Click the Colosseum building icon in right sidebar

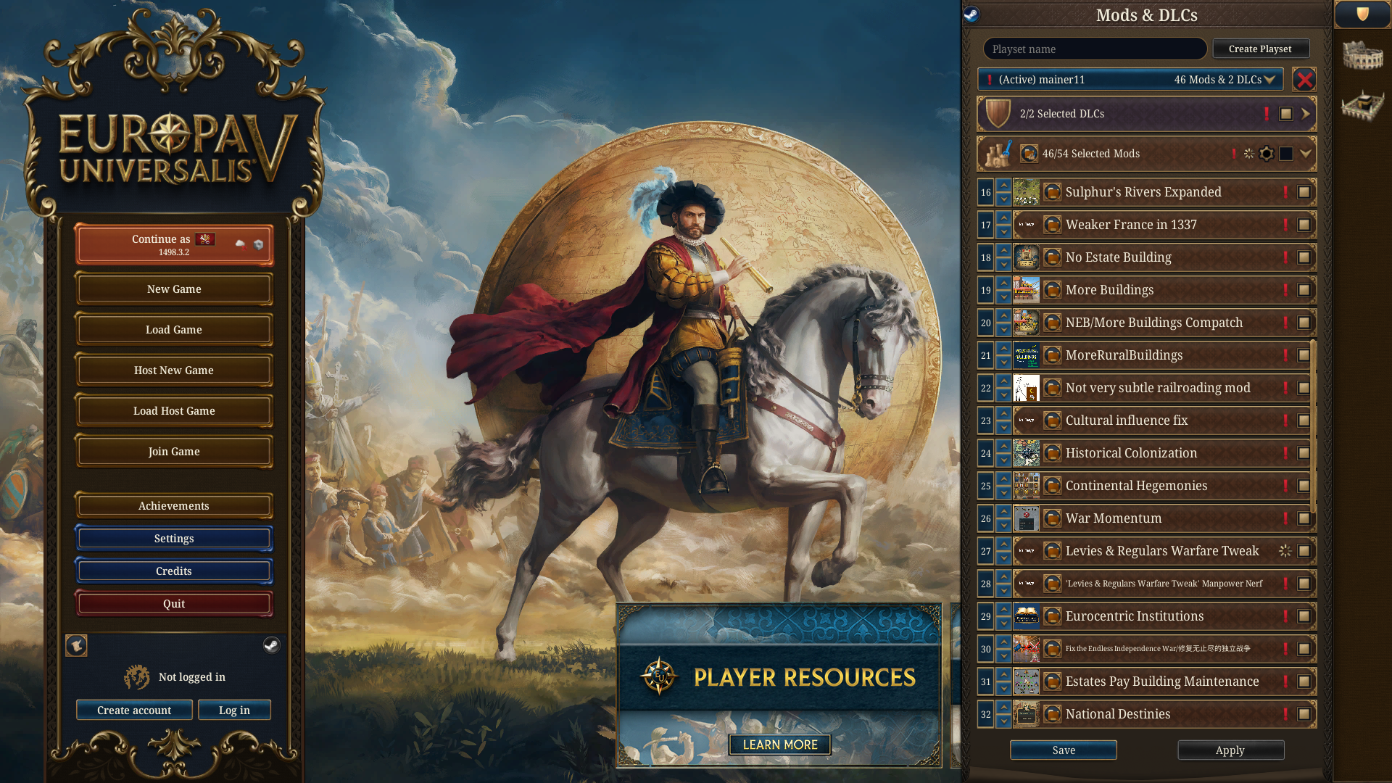click(1362, 56)
